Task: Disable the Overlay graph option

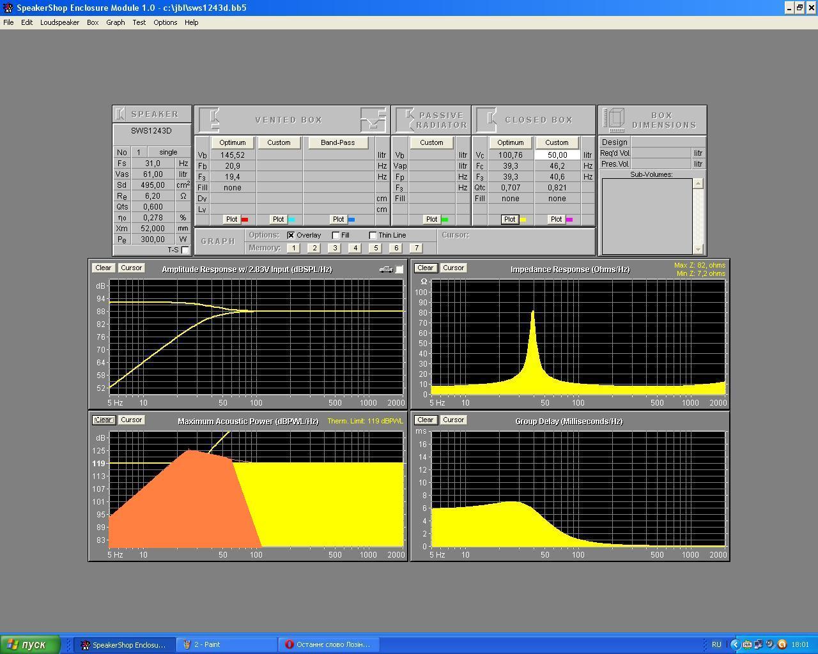Action: click(291, 235)
